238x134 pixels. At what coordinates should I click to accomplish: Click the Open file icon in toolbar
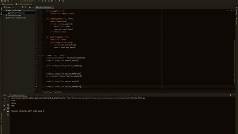pos(2,1)
